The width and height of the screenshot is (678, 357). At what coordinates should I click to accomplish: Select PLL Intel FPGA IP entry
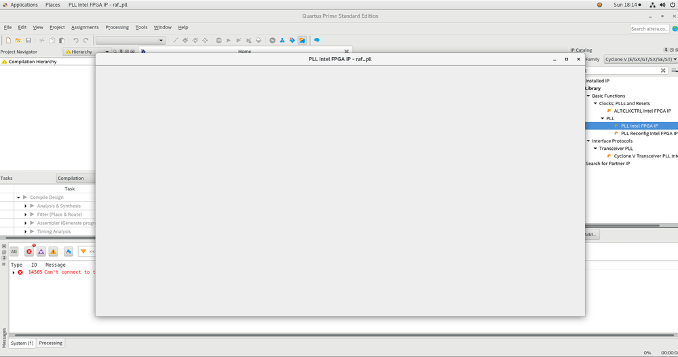click(639, 126)
